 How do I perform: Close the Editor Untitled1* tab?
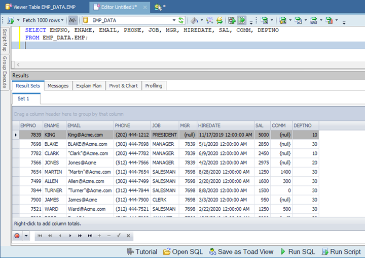145,7
